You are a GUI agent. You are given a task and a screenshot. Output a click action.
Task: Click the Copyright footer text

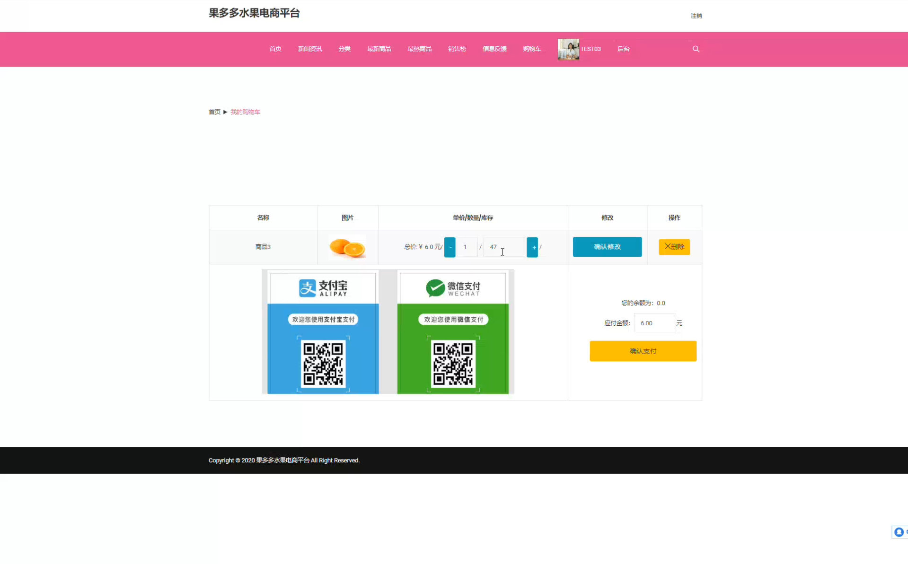click(284, 460)
